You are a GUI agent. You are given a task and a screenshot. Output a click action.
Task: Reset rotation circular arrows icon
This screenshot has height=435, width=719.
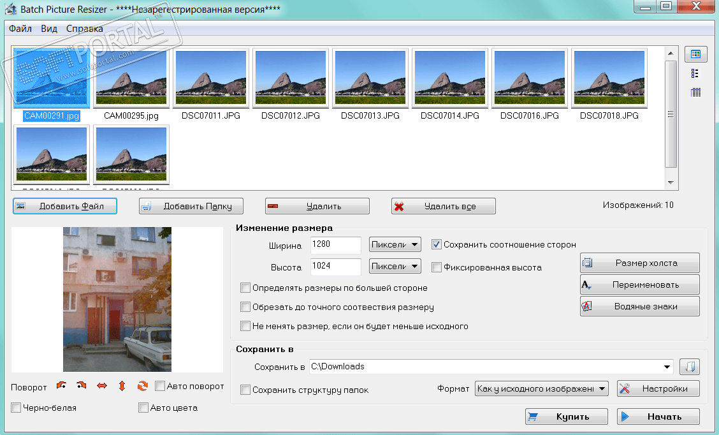coord(143,386)
